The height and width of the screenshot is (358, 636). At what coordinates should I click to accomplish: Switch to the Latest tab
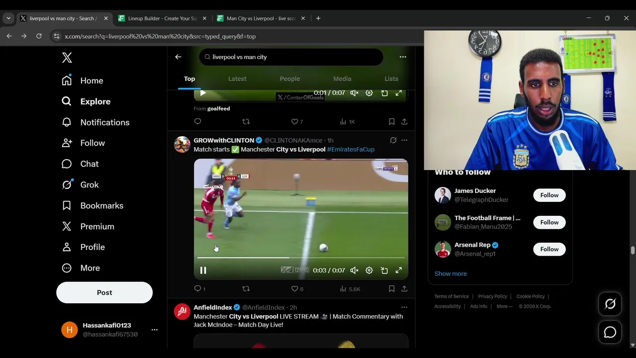(x=237, y=79)
